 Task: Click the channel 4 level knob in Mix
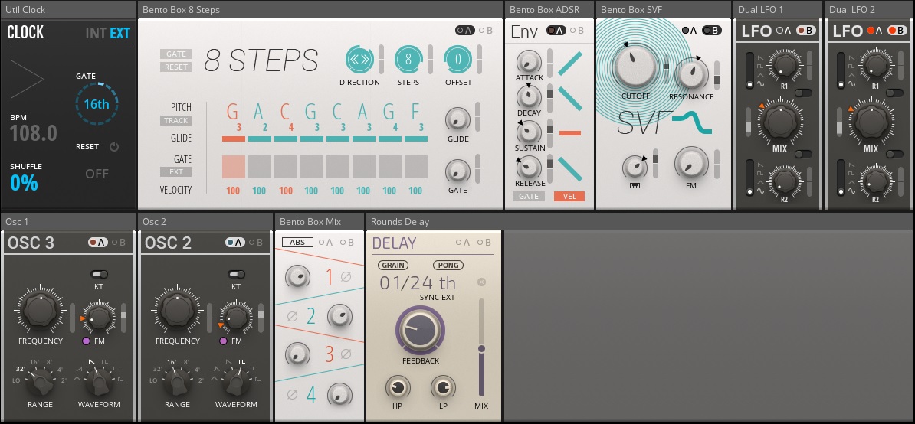click(x=339, y=396)
